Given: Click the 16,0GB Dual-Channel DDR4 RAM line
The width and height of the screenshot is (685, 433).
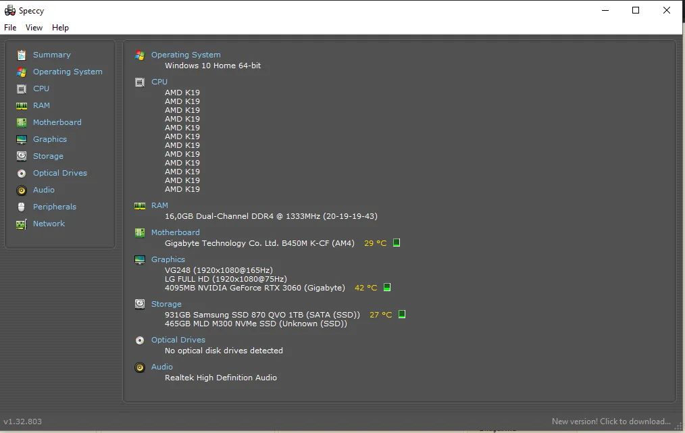Looking at the screenshot, I should pos(271,216).
